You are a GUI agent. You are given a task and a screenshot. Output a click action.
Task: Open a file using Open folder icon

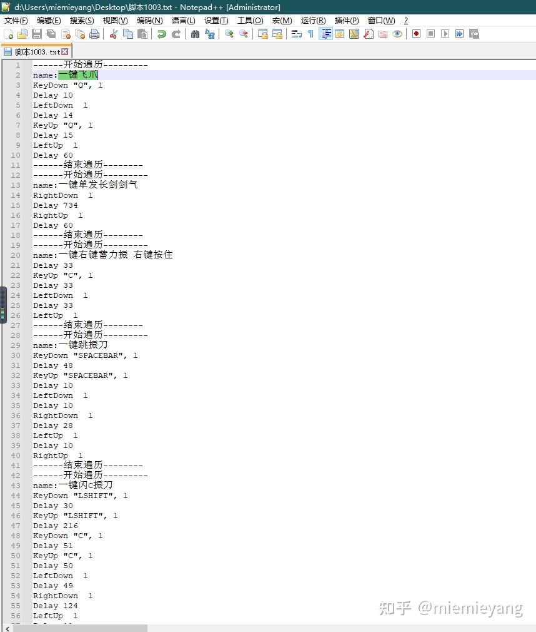point(22,34)
